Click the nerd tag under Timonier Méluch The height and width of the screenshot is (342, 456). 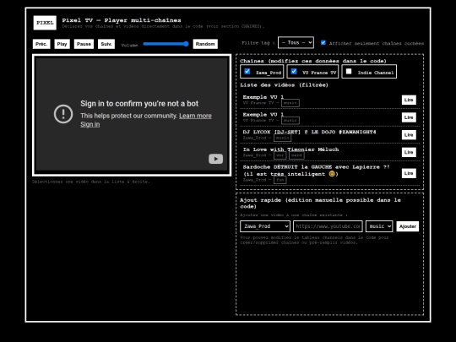pyautogui.click(x=296, y=155)
